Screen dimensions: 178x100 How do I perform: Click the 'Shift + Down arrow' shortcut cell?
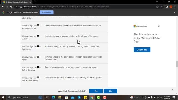tap(31, 79)
